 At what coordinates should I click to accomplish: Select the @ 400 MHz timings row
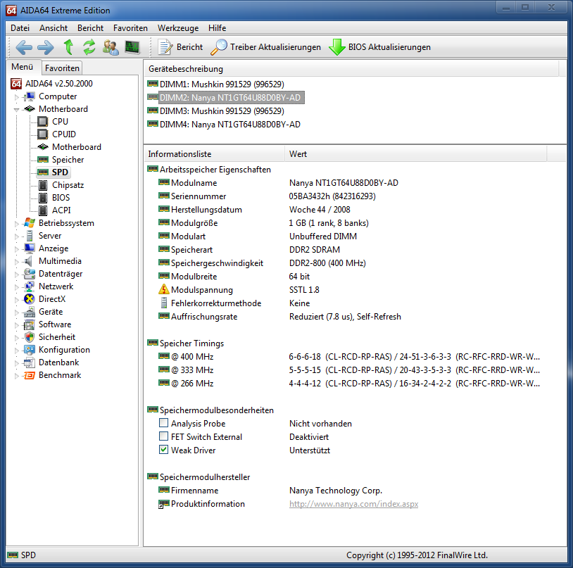click(x=349, y=357)
